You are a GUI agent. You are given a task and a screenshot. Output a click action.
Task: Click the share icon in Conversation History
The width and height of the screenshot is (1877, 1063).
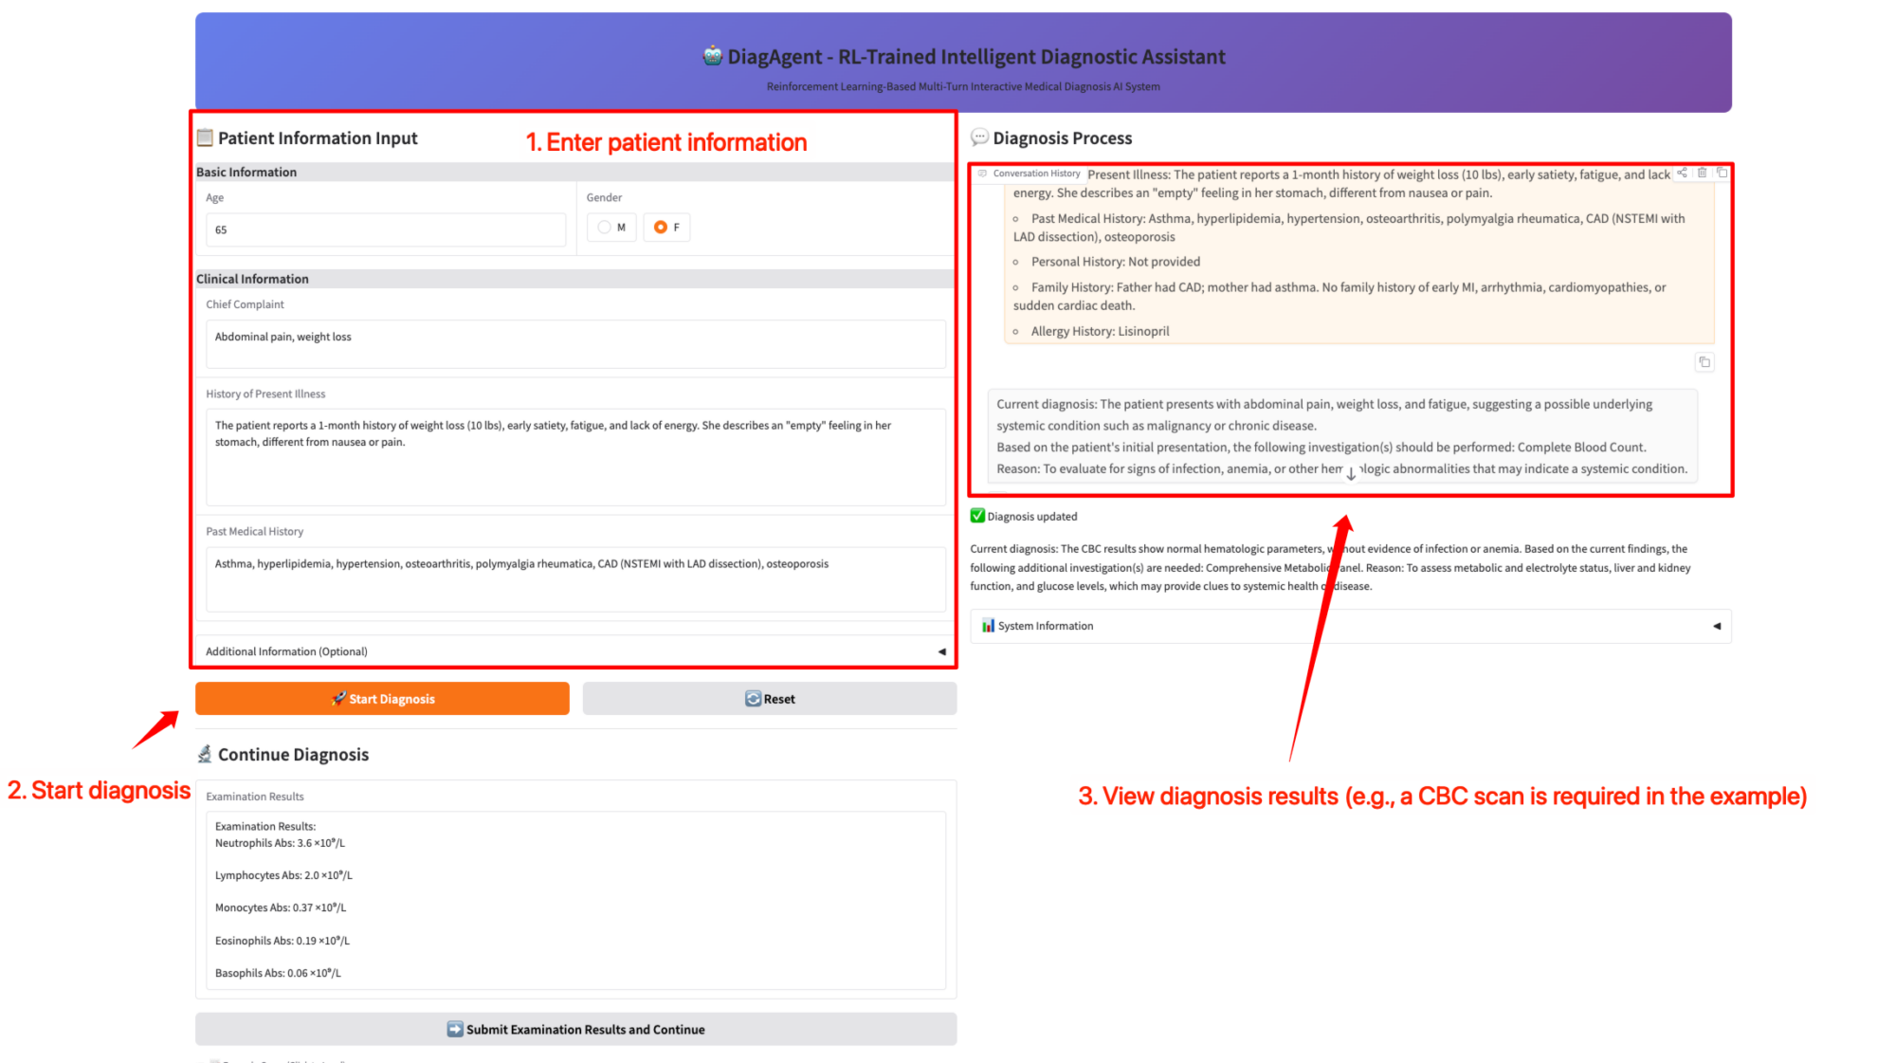[1683, 173]
